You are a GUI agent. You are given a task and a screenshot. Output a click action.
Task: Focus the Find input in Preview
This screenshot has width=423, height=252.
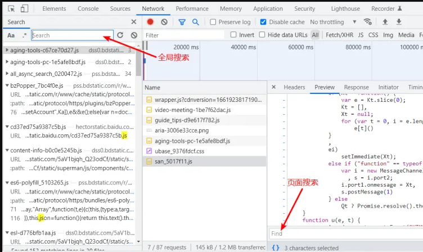[x=346, y=233]
